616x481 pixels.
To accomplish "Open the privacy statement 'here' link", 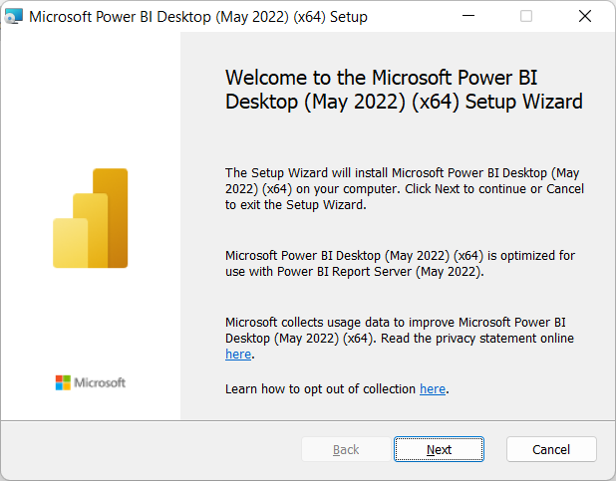I will 238,355.
